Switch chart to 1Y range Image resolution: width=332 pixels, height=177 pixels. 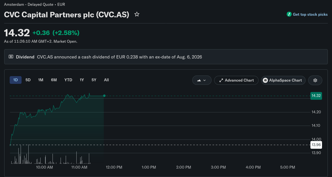point(82,80)
